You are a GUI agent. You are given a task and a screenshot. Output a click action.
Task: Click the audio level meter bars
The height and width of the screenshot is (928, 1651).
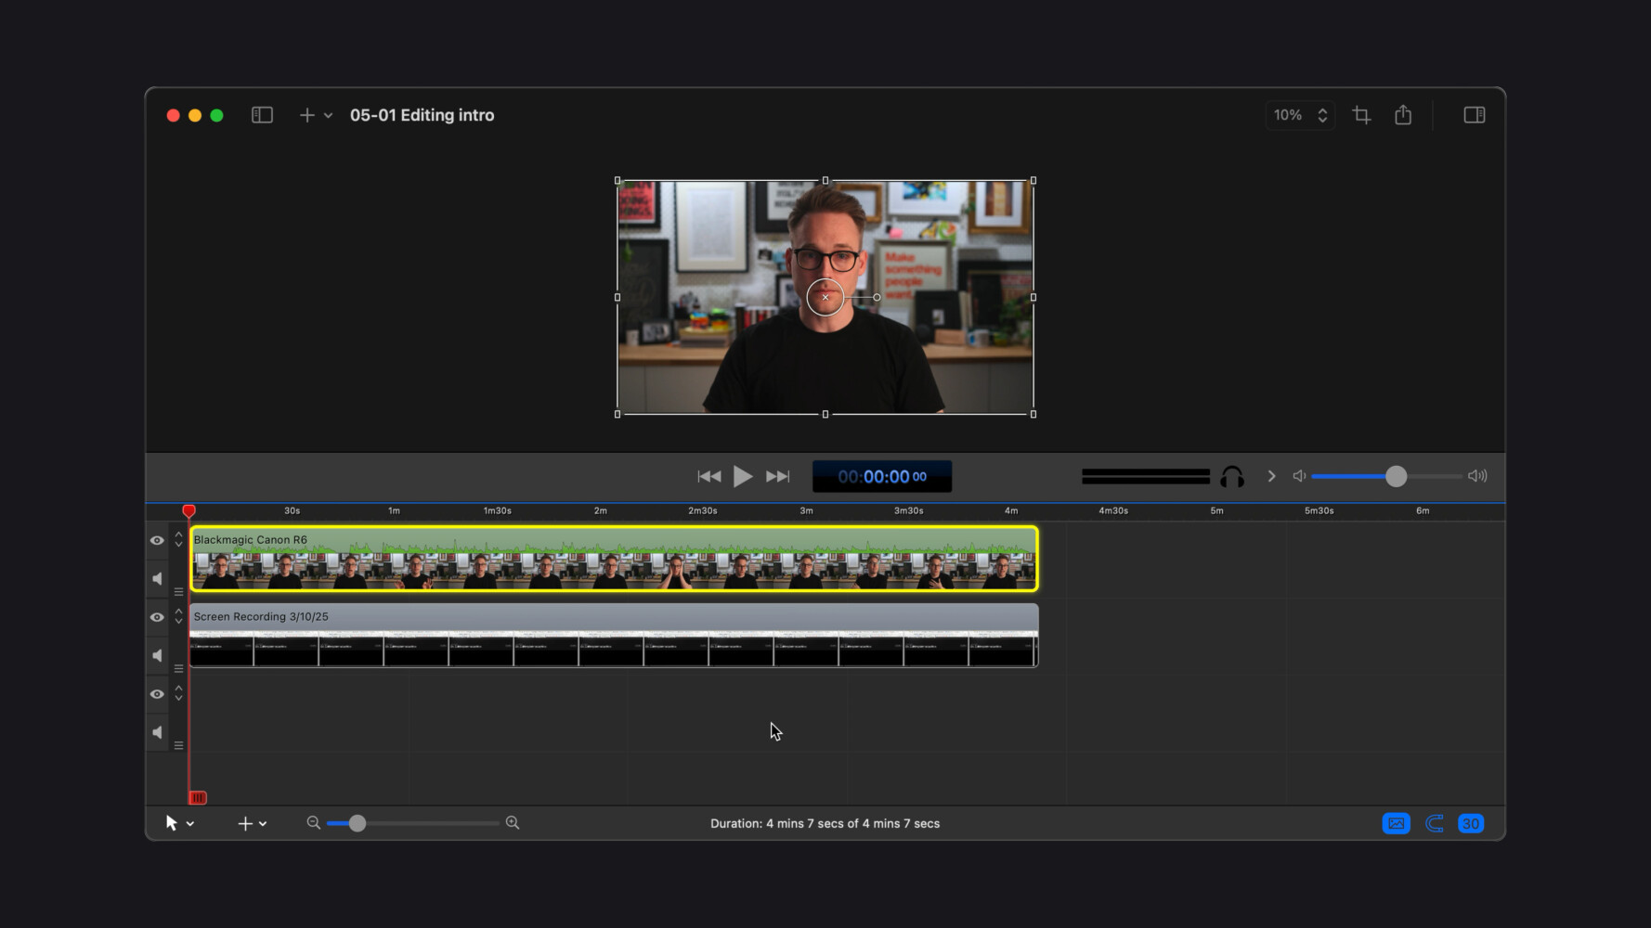[1146, 476]
